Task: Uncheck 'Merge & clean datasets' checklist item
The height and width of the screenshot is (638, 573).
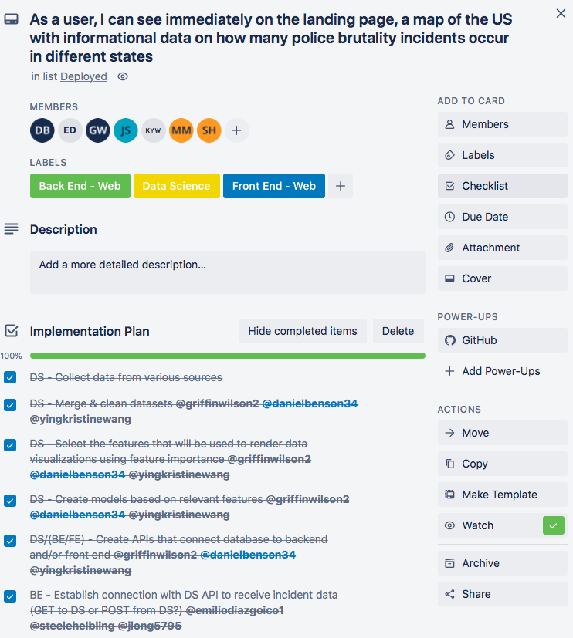Action: 11,404
